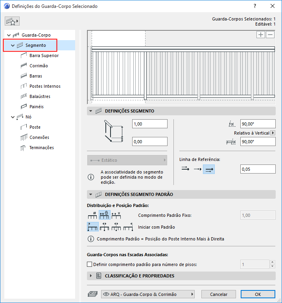Click the segment offset field 0,00
The image size is (282, 303).
[150, 142]
